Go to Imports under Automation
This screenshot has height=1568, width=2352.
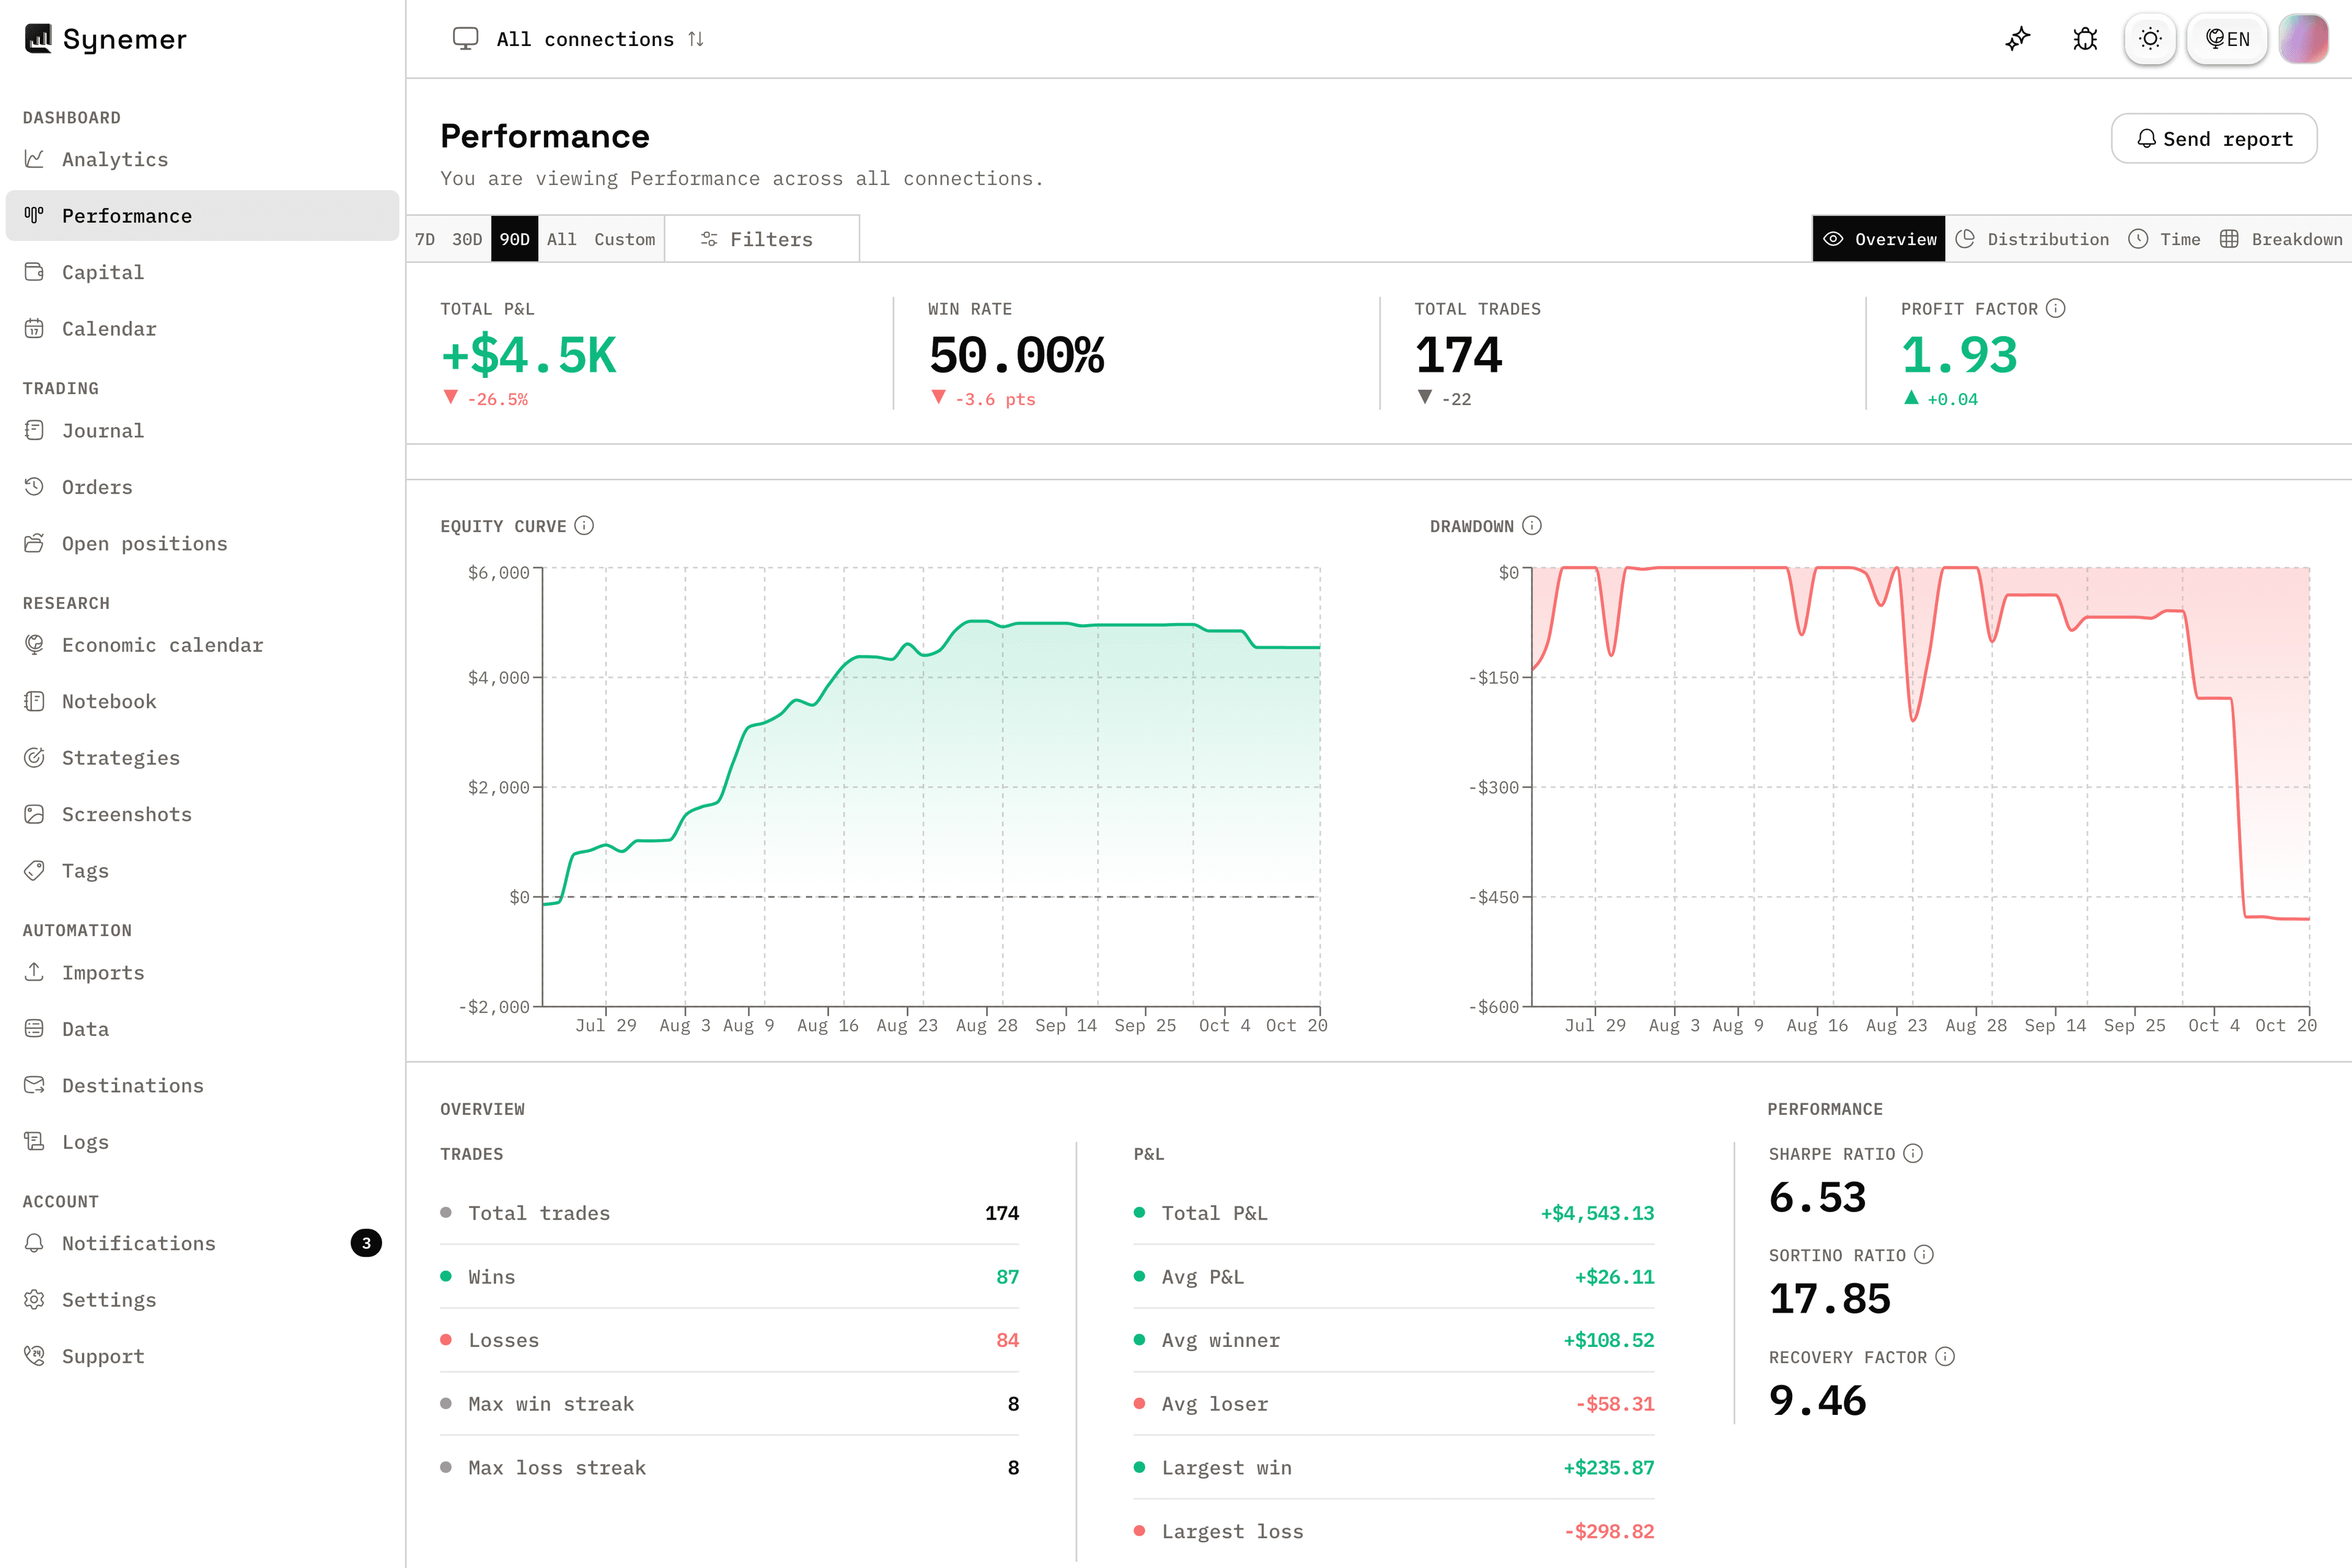[202, 973]
